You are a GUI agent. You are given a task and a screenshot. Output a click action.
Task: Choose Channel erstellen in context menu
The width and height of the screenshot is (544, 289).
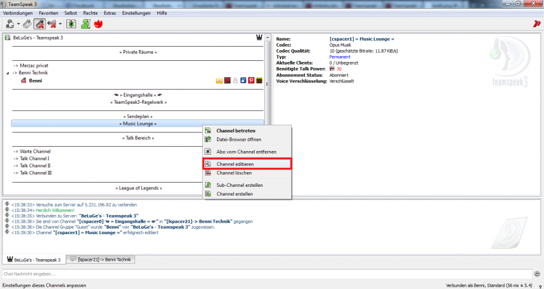pos(247,194)
